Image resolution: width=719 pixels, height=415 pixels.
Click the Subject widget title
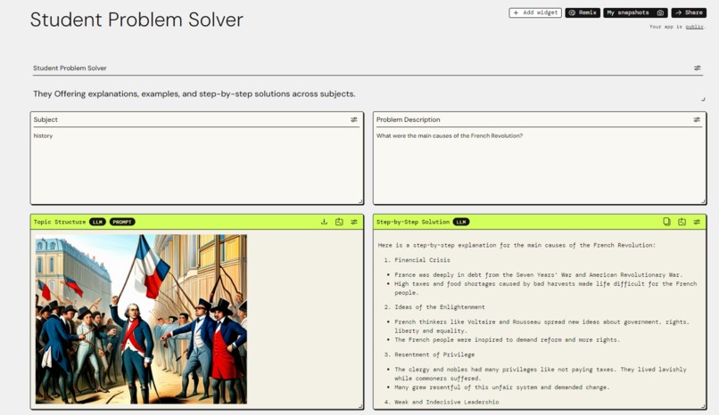click(45, 119)
